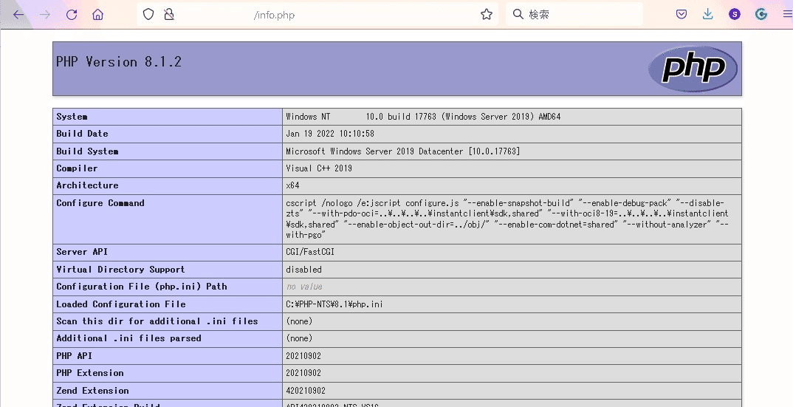
Task: Click the search magnifier icon
Action: [x=518, y=14]
